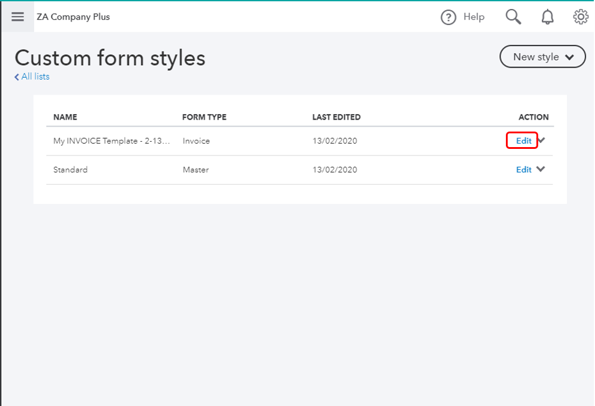This screenshot has height=406, width=595.
Task: Click the FORM TYPE column header
Action: (x=204, y=117)
